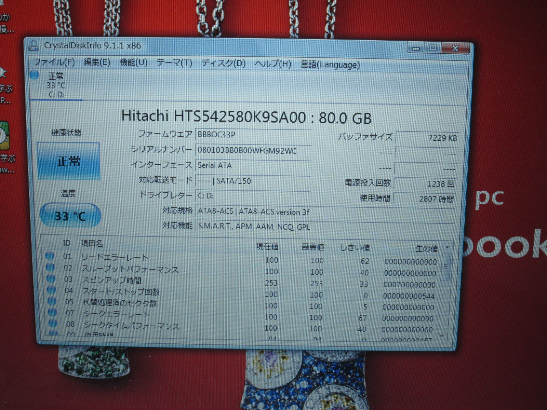Click scroll up arrow of SMART list
Screen dimensions: 547x410
[x=447, y=247]
